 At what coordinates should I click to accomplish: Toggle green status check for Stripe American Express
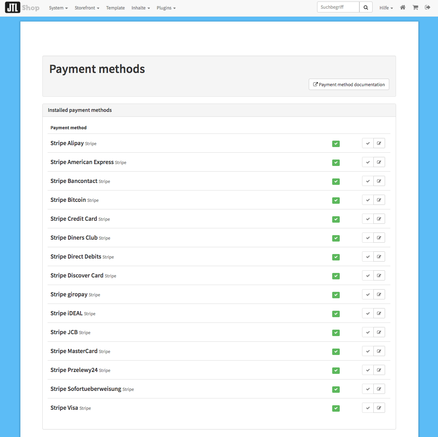336,163
